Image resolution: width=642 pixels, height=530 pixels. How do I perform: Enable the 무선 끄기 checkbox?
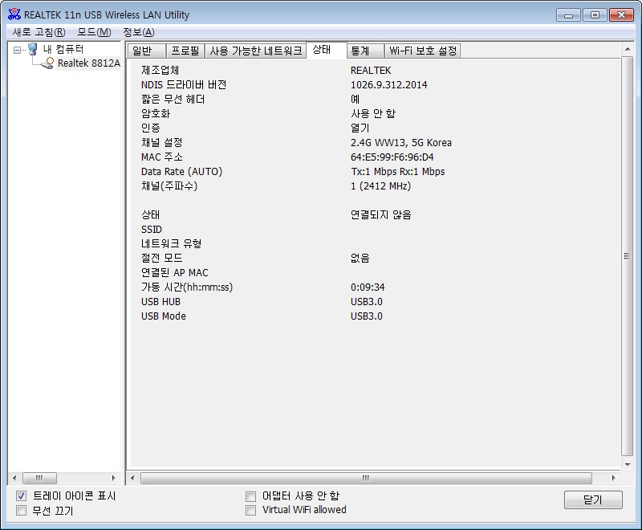pyautogui.click(x=22, y=511)
